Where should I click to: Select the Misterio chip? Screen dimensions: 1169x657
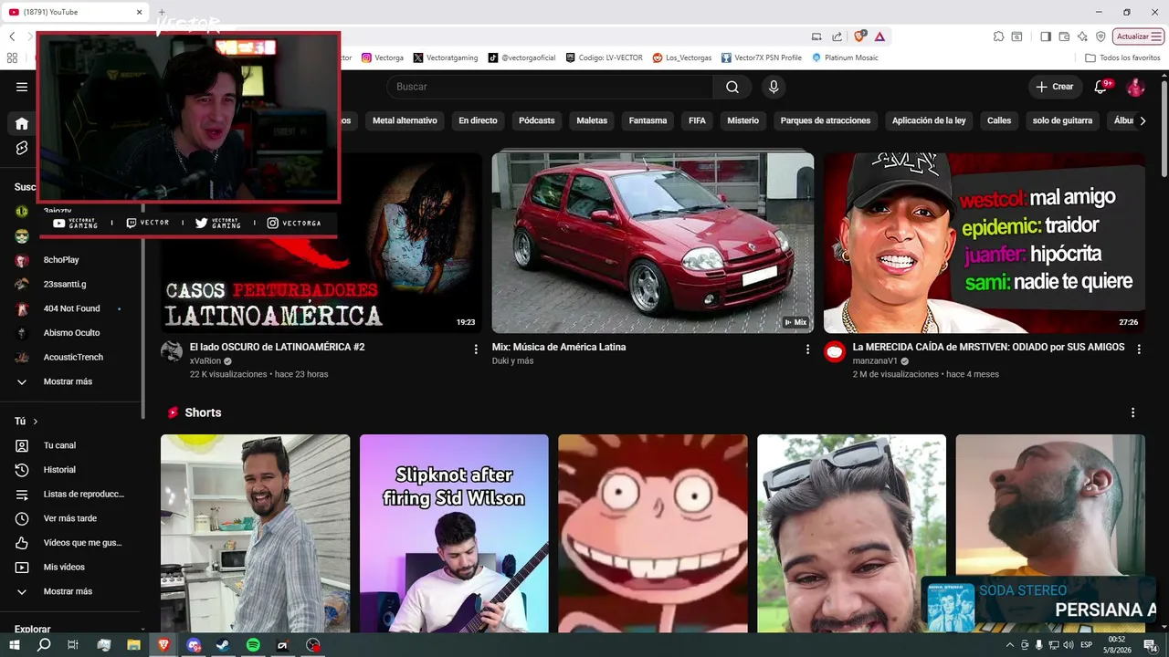(742, 120)
